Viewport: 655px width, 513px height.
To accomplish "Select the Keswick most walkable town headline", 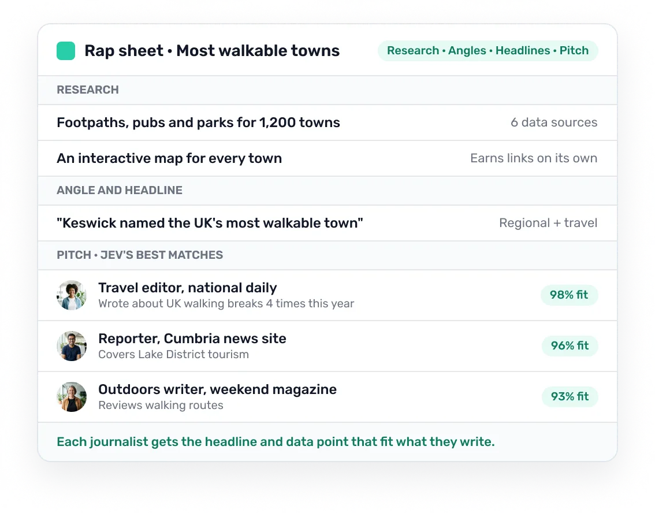I will click(210, 223).
